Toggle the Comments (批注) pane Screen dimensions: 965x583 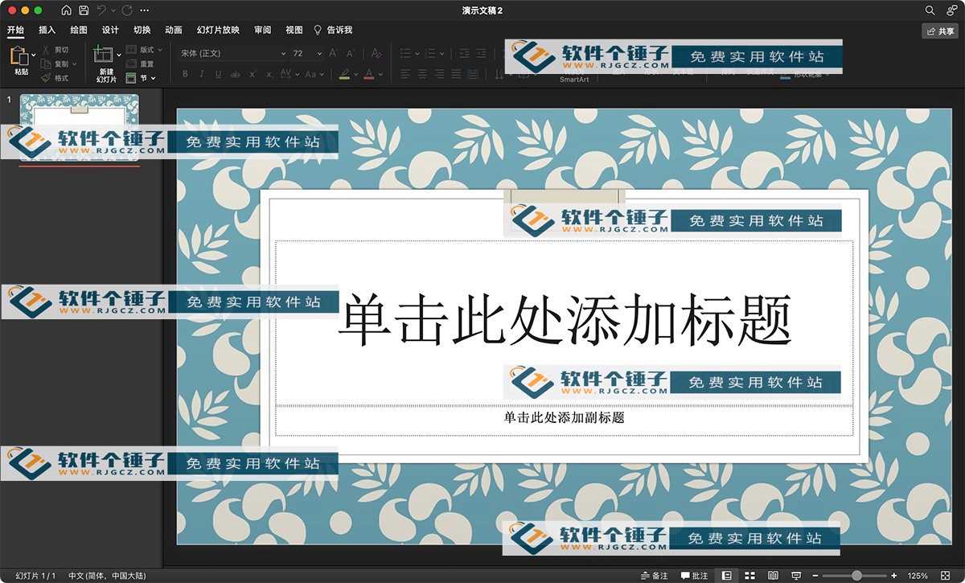point(695,576)
